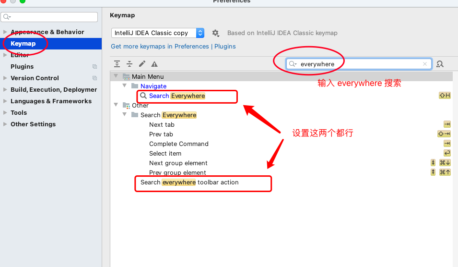Click the mouse badge for Next group element
This screenshot has height=267, width=458.
(x=433, y=163)
